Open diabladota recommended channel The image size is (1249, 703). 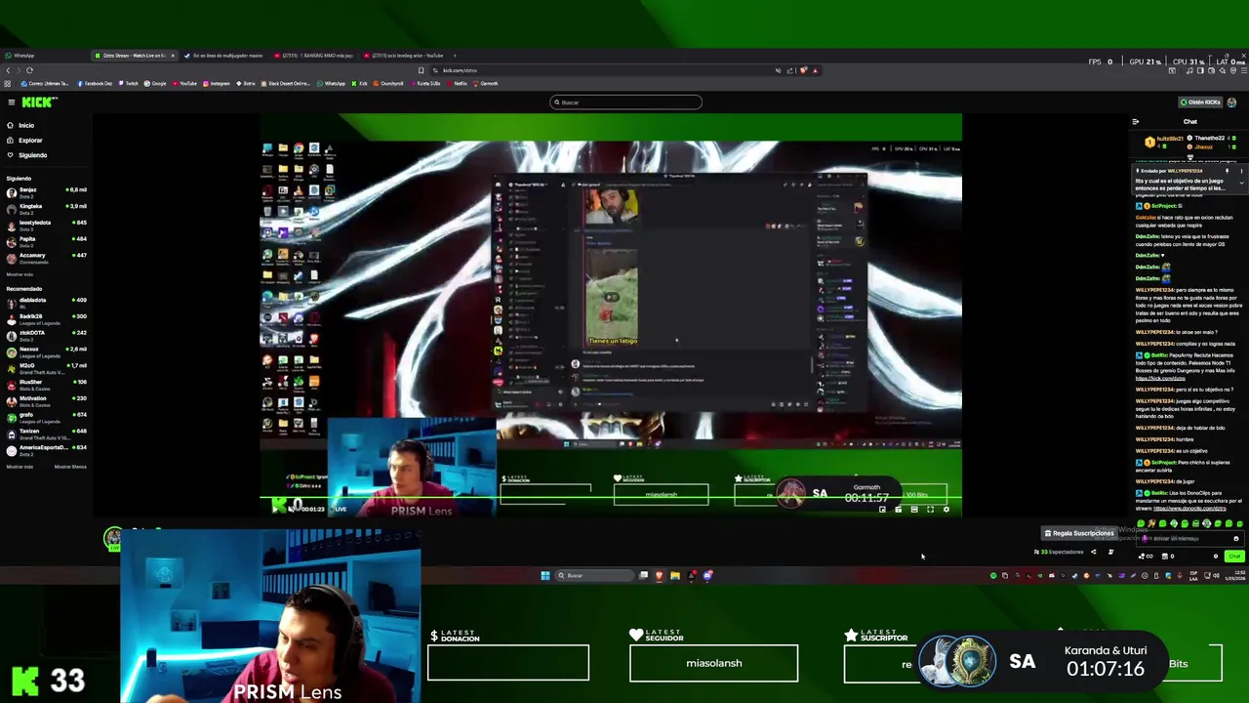tap(46, 302)
